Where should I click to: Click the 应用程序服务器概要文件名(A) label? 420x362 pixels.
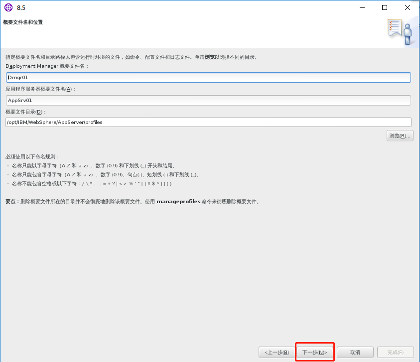click(x=40, y=89)
